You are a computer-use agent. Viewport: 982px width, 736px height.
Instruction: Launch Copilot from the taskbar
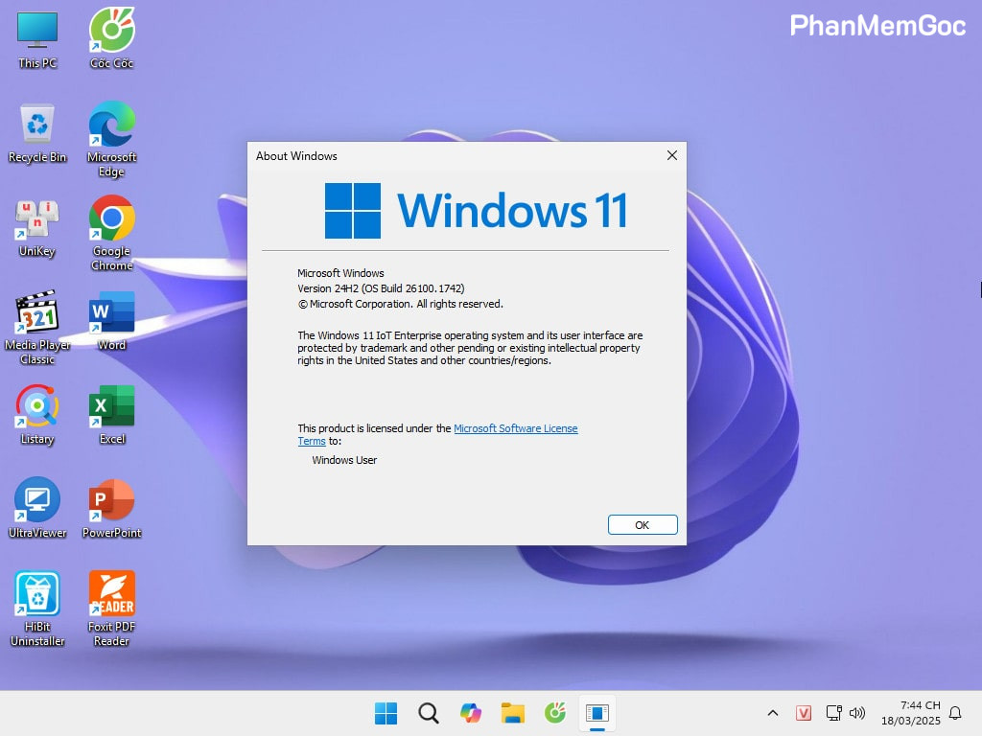pos(471,713)
